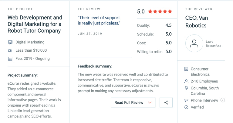
Task: Click the employees person icon
Action: pos(186,81)
